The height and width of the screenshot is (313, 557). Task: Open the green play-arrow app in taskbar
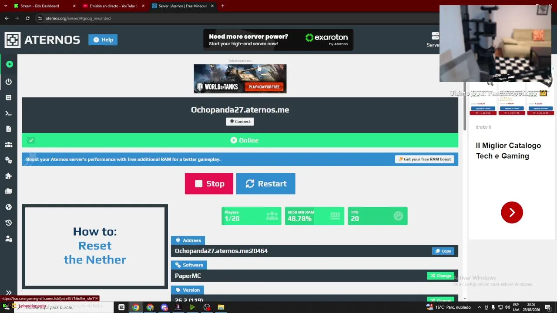pyautogui.click(x=192, y=307)
